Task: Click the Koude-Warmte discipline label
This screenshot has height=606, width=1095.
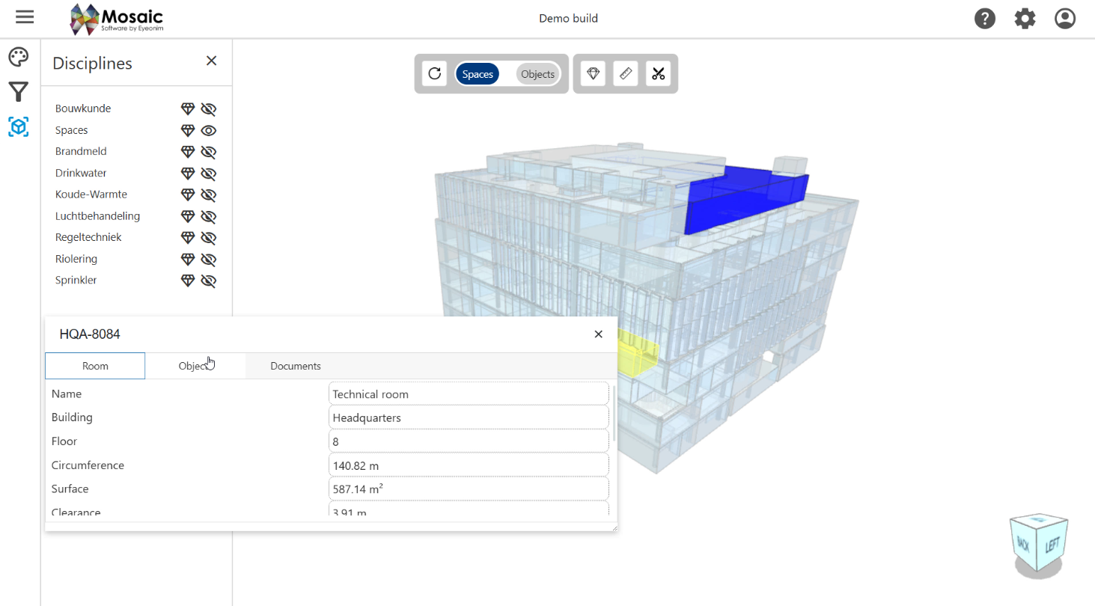Action: 91,195
